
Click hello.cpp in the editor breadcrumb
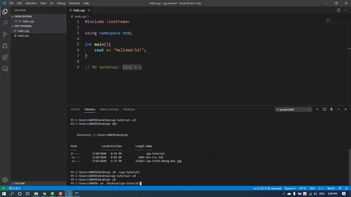click(80, 16)
